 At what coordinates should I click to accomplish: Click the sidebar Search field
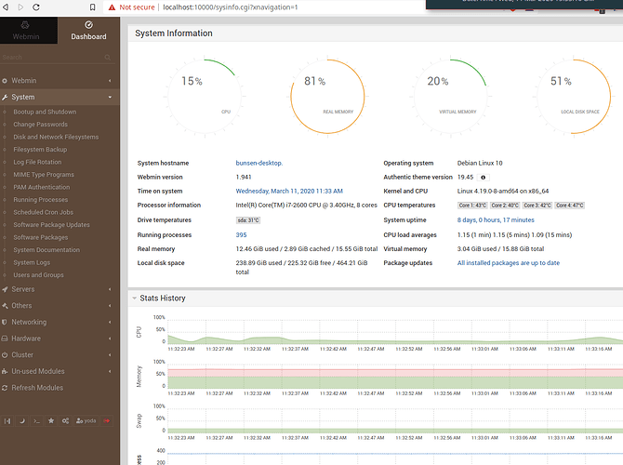52,58
